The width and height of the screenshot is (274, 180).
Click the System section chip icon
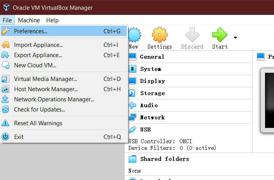tap(133, 69)
